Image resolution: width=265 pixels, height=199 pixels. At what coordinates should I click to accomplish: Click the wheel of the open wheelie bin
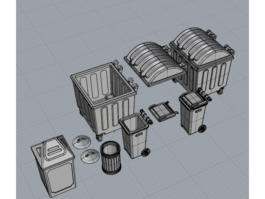click(x=146, y=153)
